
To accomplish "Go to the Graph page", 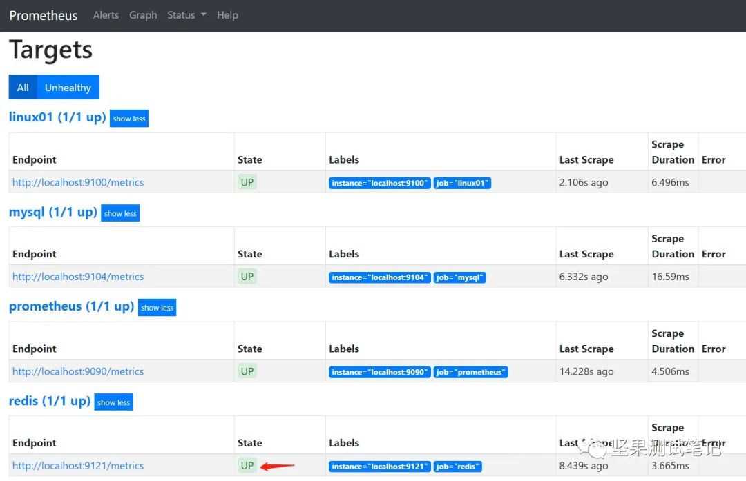I will point(143,15).
